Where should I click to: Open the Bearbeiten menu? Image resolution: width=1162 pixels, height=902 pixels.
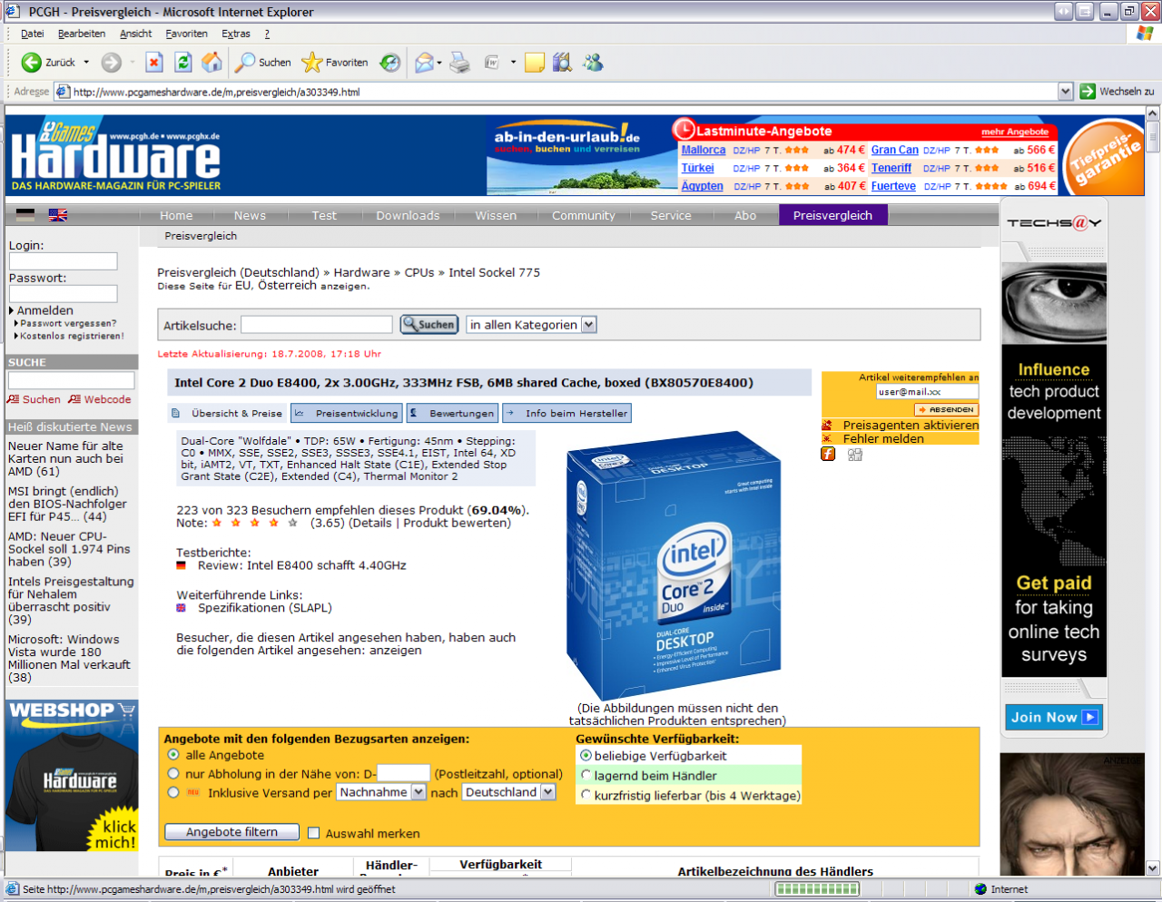82,34
